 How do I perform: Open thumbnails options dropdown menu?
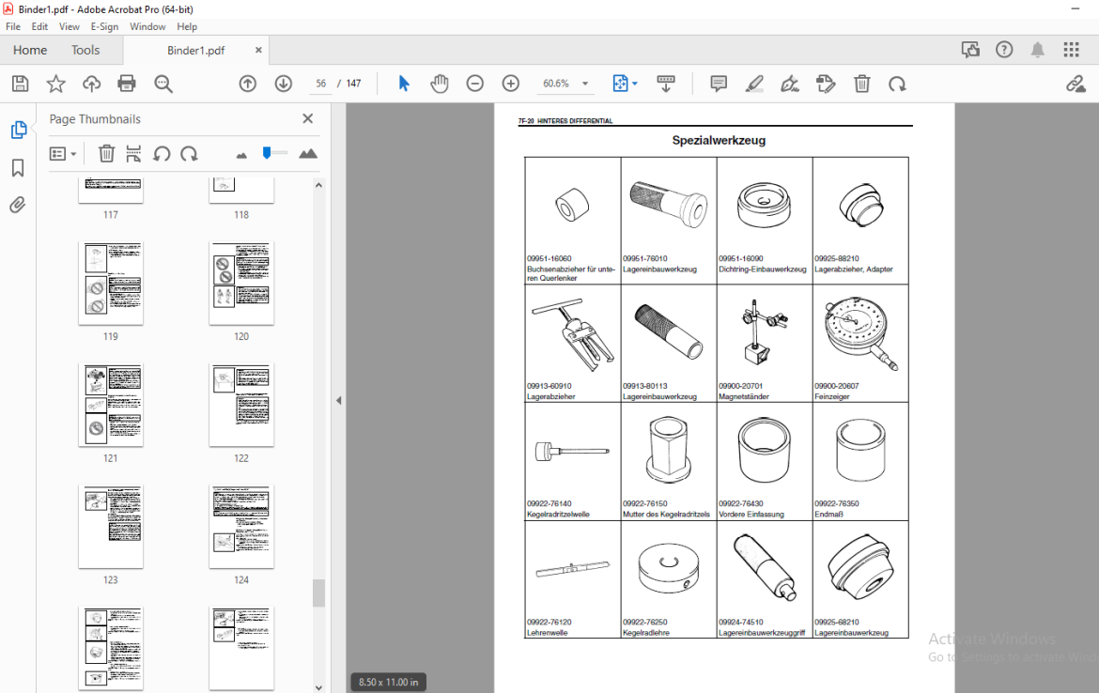tap(63, 153)
